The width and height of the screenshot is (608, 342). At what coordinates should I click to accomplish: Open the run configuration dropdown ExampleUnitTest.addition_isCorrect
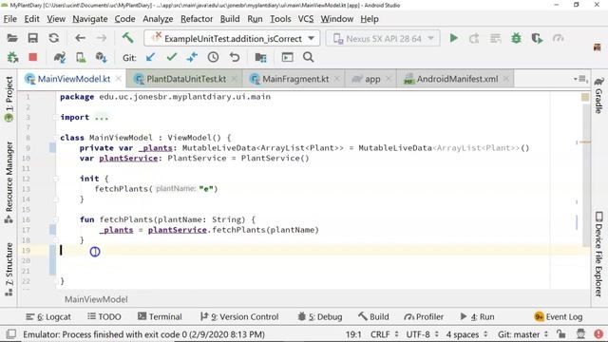point(232,38)
